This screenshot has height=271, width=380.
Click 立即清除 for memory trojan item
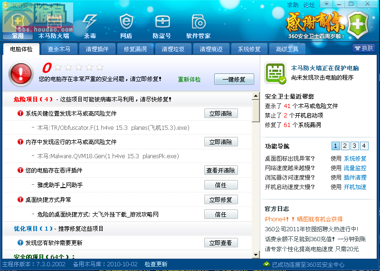221,142
